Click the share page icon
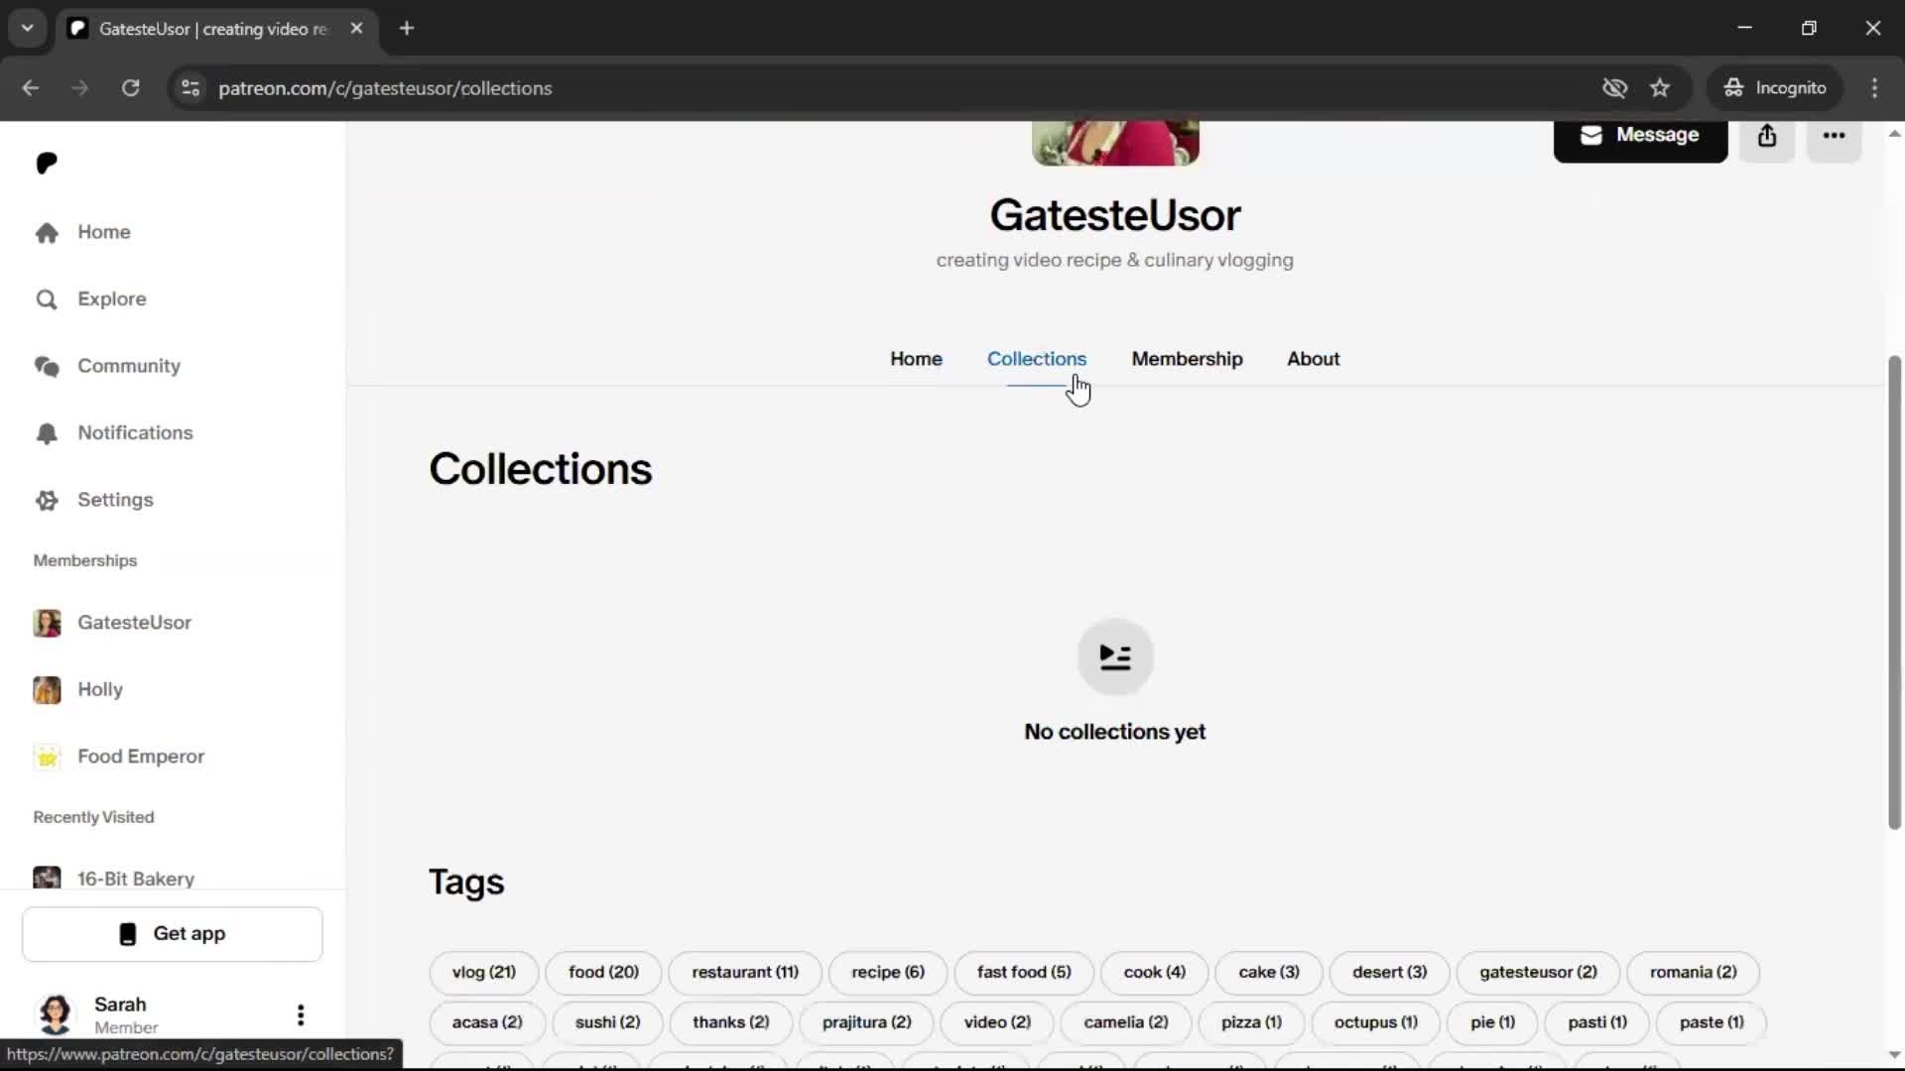The image size is (1905, 1071). point(1767,136)
